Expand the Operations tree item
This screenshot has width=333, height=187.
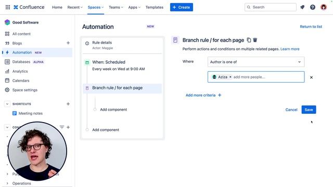coord(7,183)
